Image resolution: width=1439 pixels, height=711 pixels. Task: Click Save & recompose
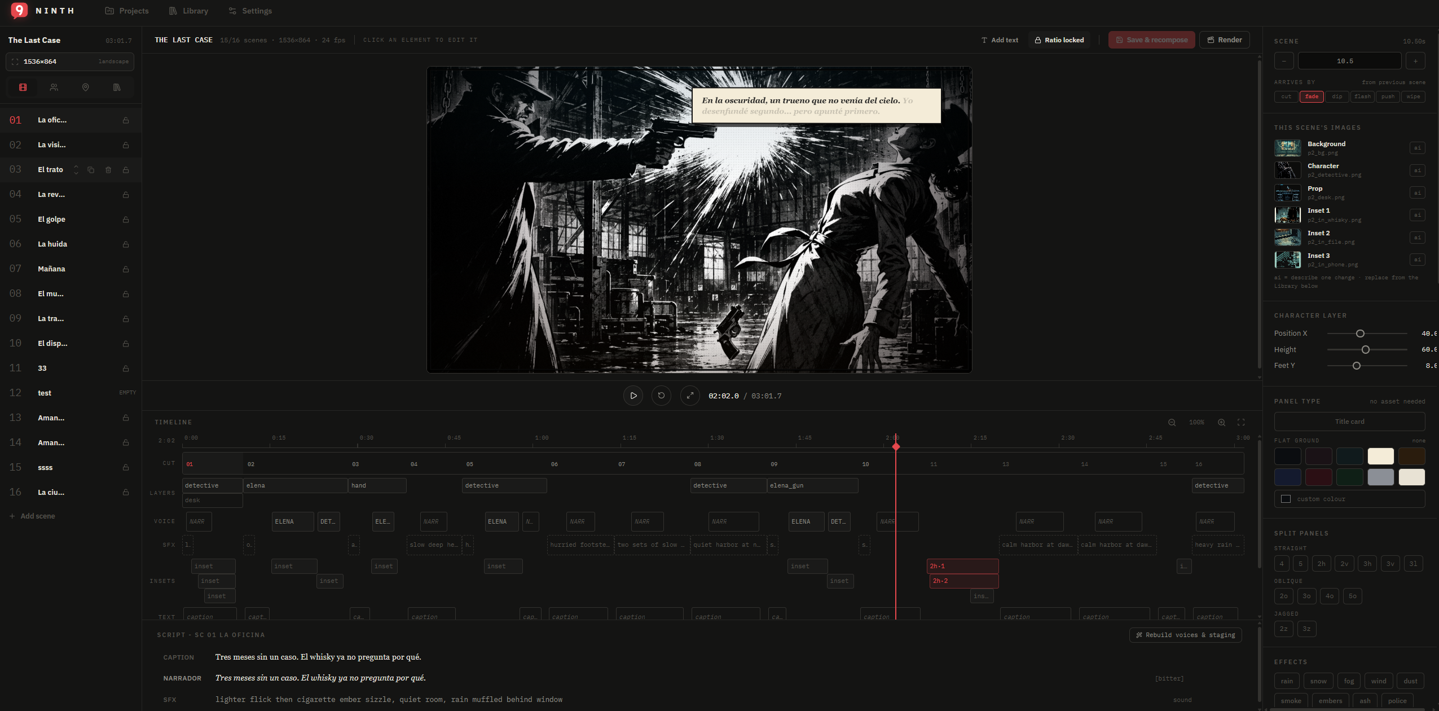pyautogui.click(x=1151, y=40)
